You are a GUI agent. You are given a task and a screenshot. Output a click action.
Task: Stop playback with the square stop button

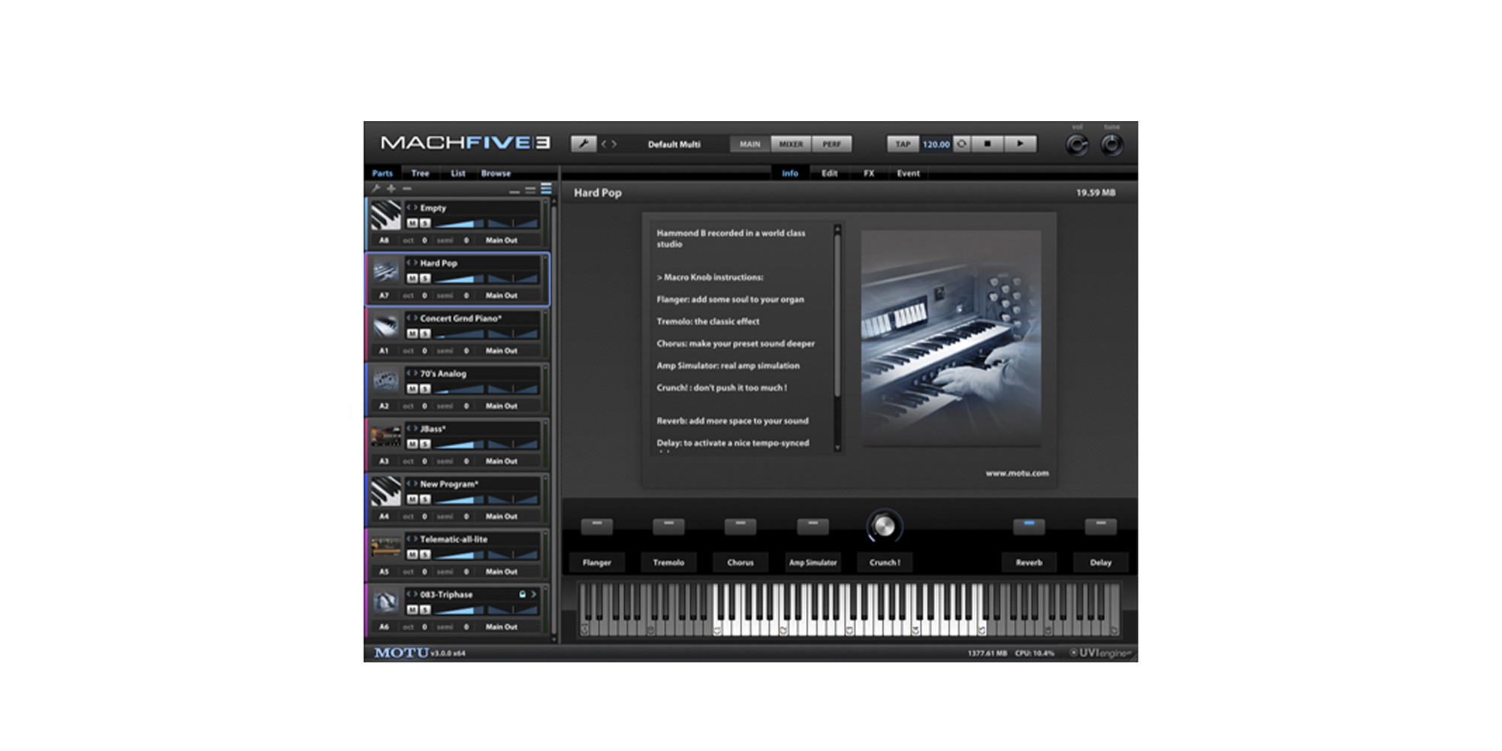(988, 143)
